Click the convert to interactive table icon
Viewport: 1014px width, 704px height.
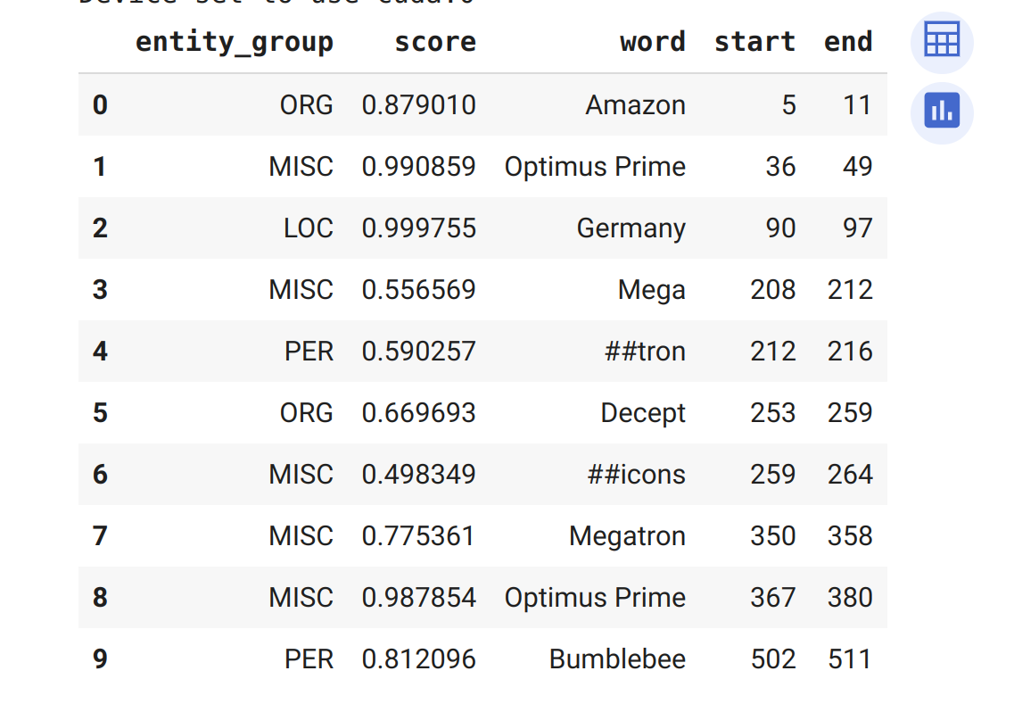click(x=942, y=42)
